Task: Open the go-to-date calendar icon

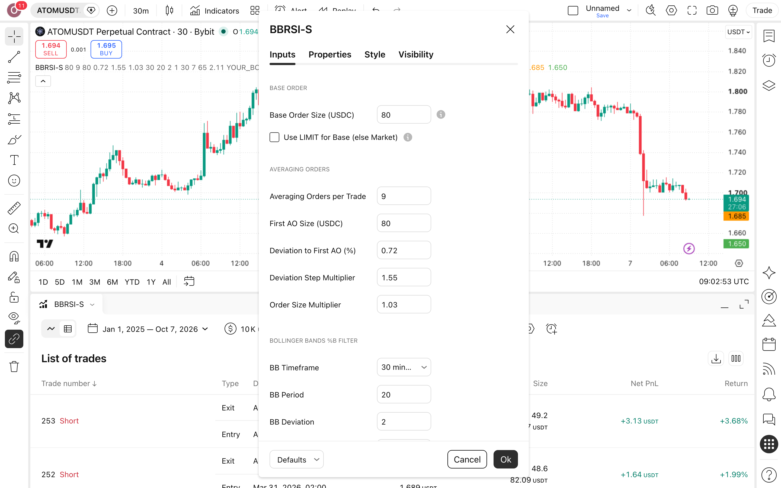Action: click(189, 281)
